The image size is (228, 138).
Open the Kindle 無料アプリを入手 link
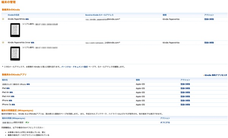[x=215, y=75]
